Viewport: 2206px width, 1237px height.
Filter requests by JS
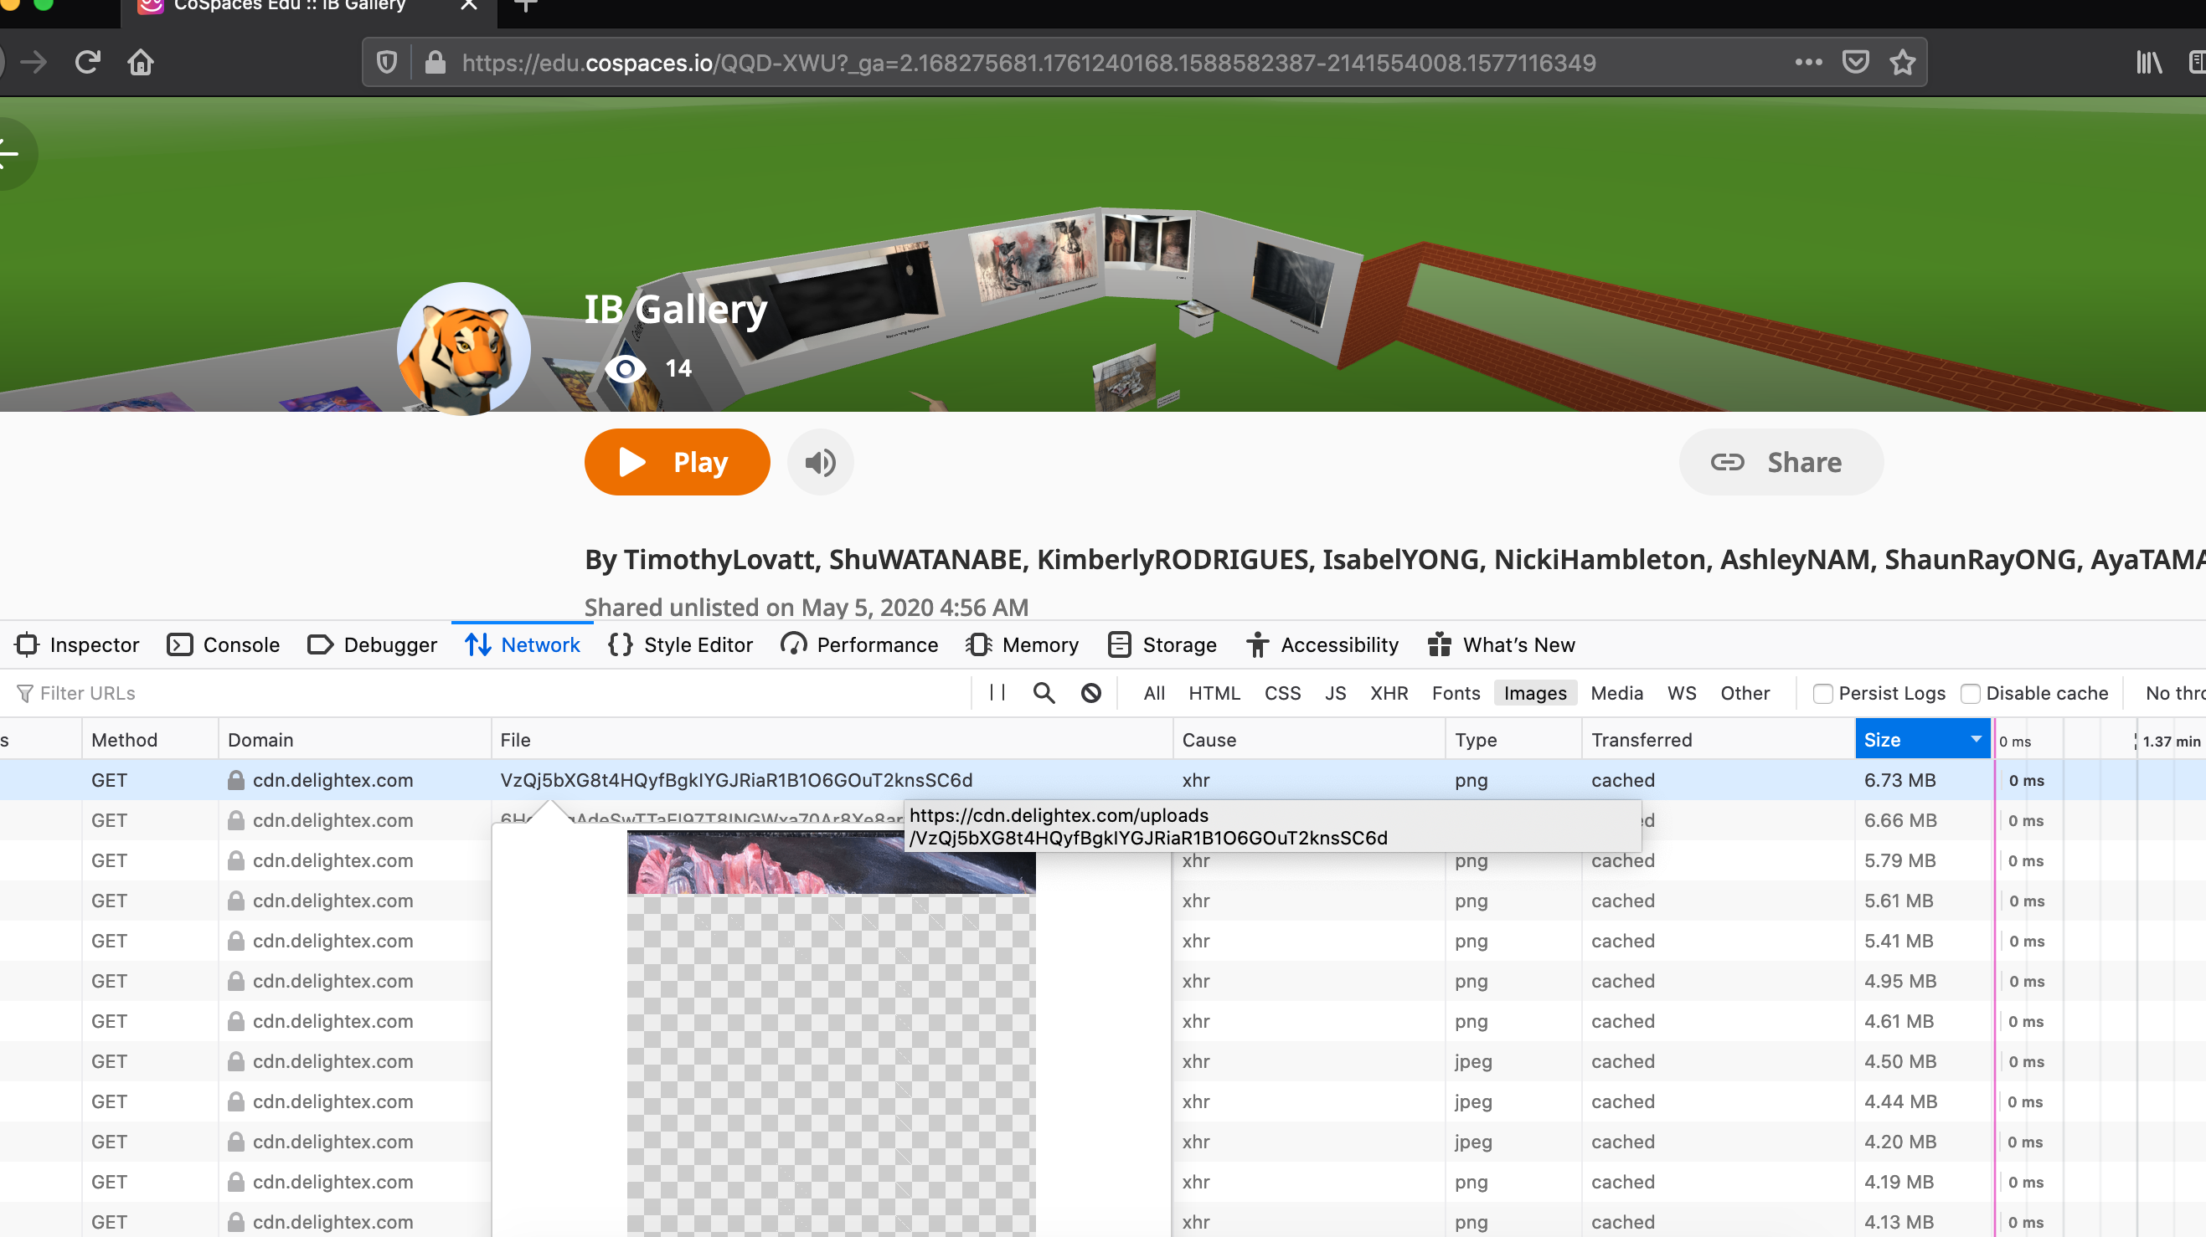click(1335, 692)
